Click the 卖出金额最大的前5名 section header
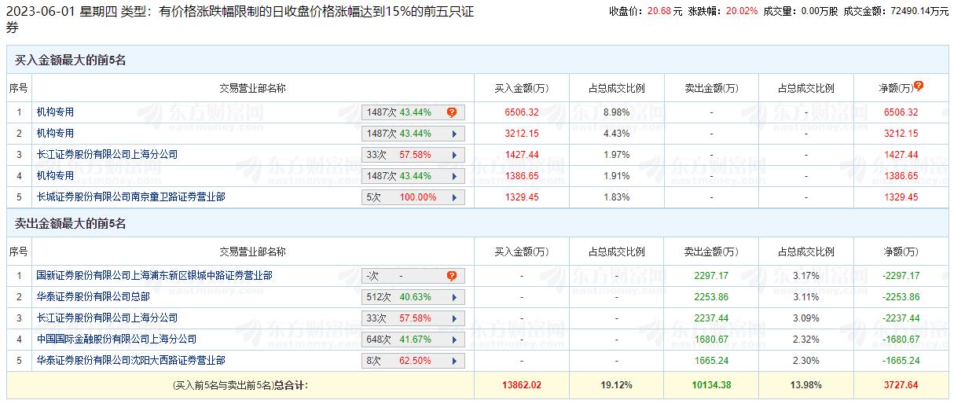The image size is (954, 404). pos(71,224)
